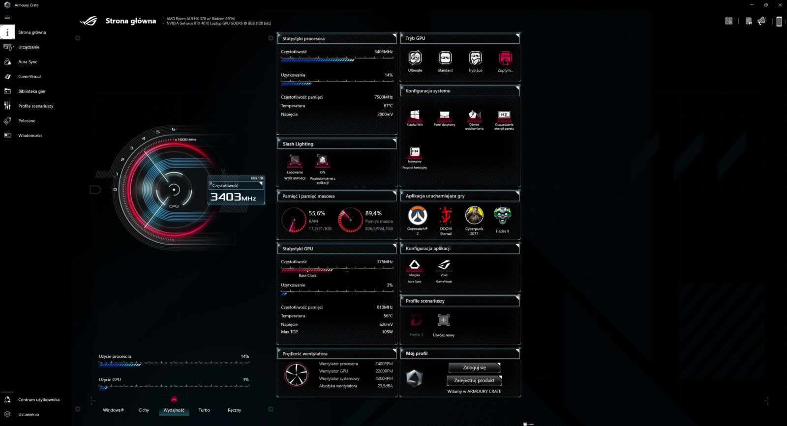787x426 pixels.
Task: Open DOOM Eternal game icon
Action: tap(446, 216)
